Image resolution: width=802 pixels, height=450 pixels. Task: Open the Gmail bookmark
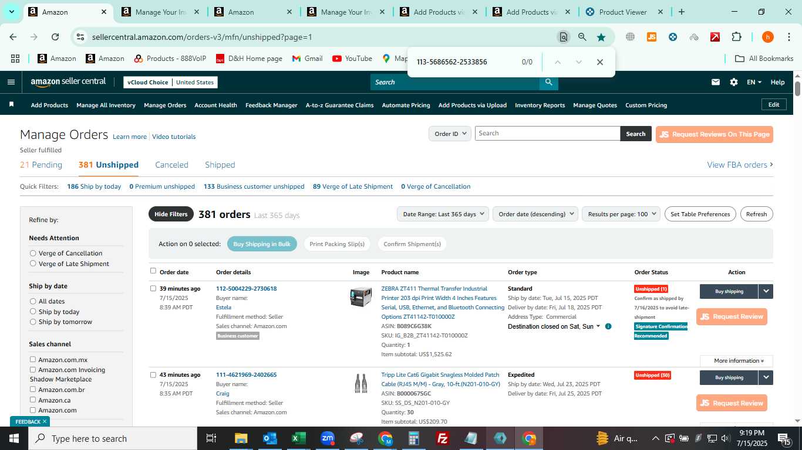click(307, 59)
